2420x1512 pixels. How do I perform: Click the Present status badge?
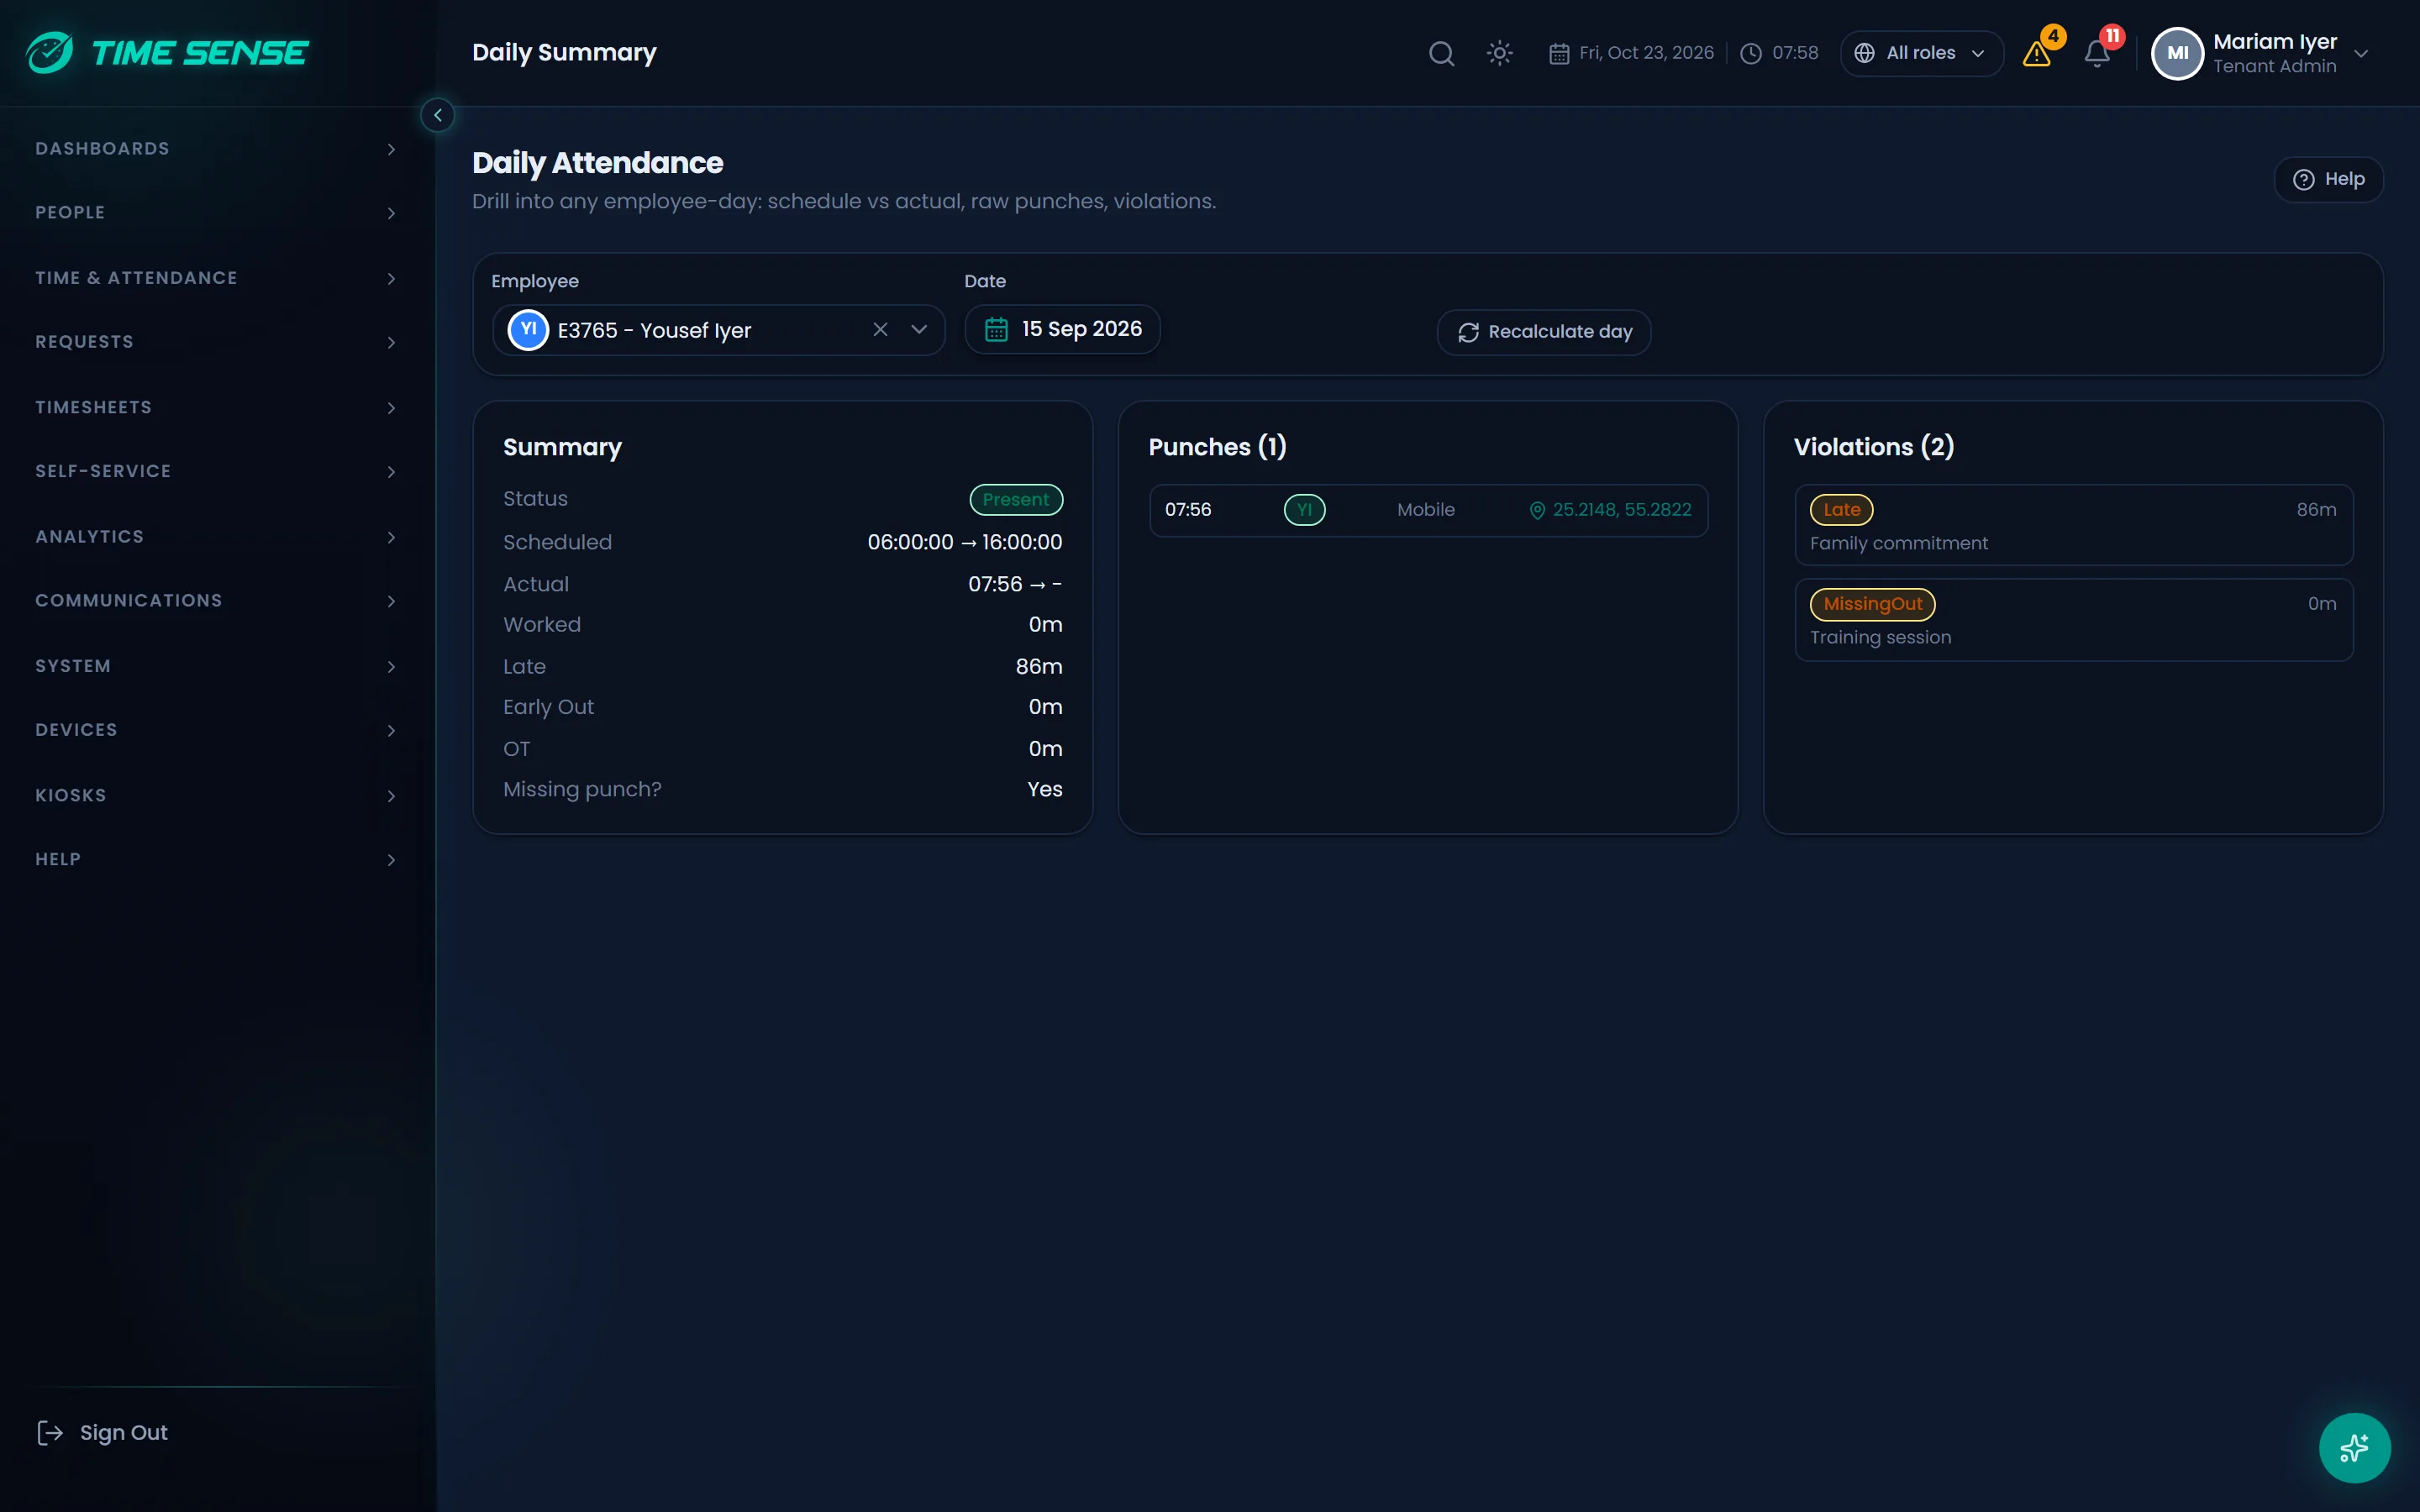(1016, 499)
